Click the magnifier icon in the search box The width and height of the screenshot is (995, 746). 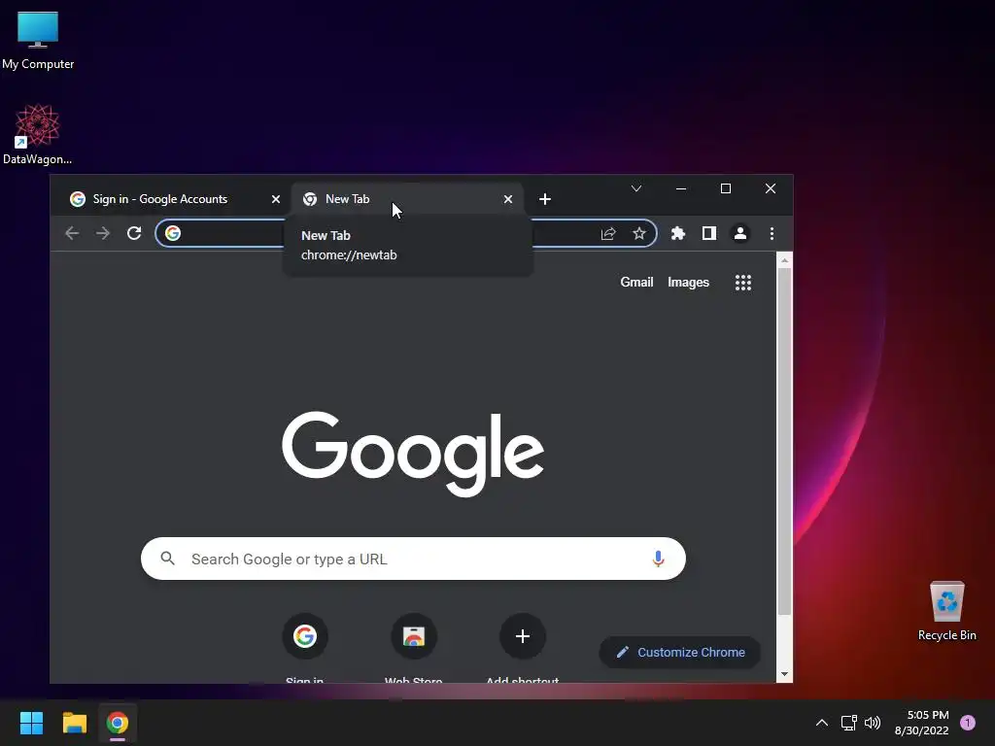click(x=167, y=559)
